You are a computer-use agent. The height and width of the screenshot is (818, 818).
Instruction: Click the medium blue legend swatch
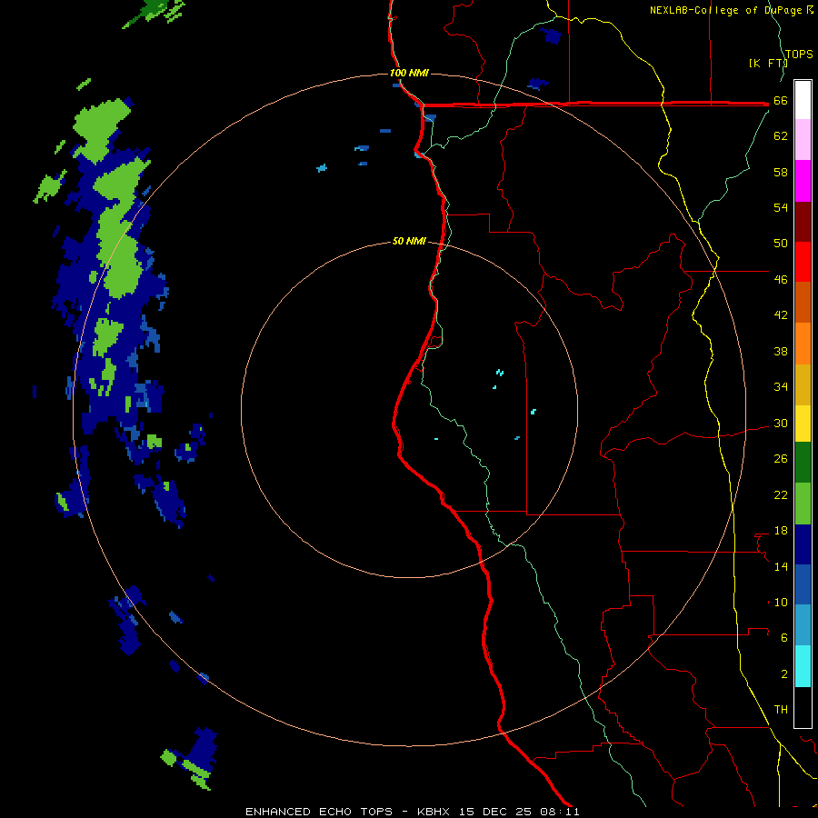click(x=803, y=584)
